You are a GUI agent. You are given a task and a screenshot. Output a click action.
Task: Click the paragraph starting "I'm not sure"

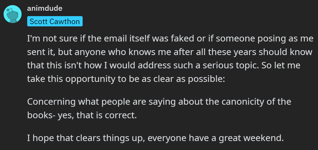tap(170, 52)
